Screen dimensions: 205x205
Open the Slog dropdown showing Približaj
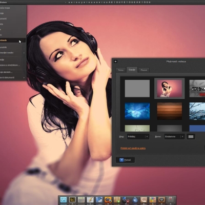click(x=138, y=136)
